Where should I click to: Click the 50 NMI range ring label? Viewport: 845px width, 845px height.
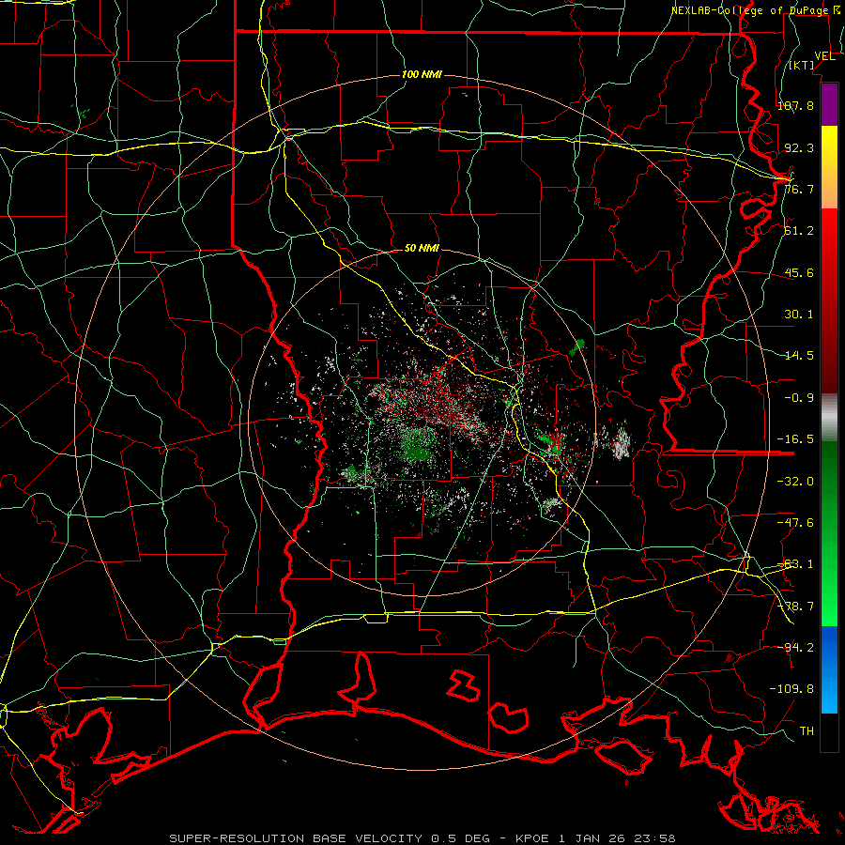pyautogui.click(x=422, y=248)
